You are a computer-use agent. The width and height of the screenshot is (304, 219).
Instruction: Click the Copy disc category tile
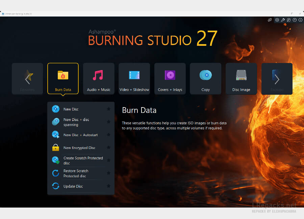[205, 79]
